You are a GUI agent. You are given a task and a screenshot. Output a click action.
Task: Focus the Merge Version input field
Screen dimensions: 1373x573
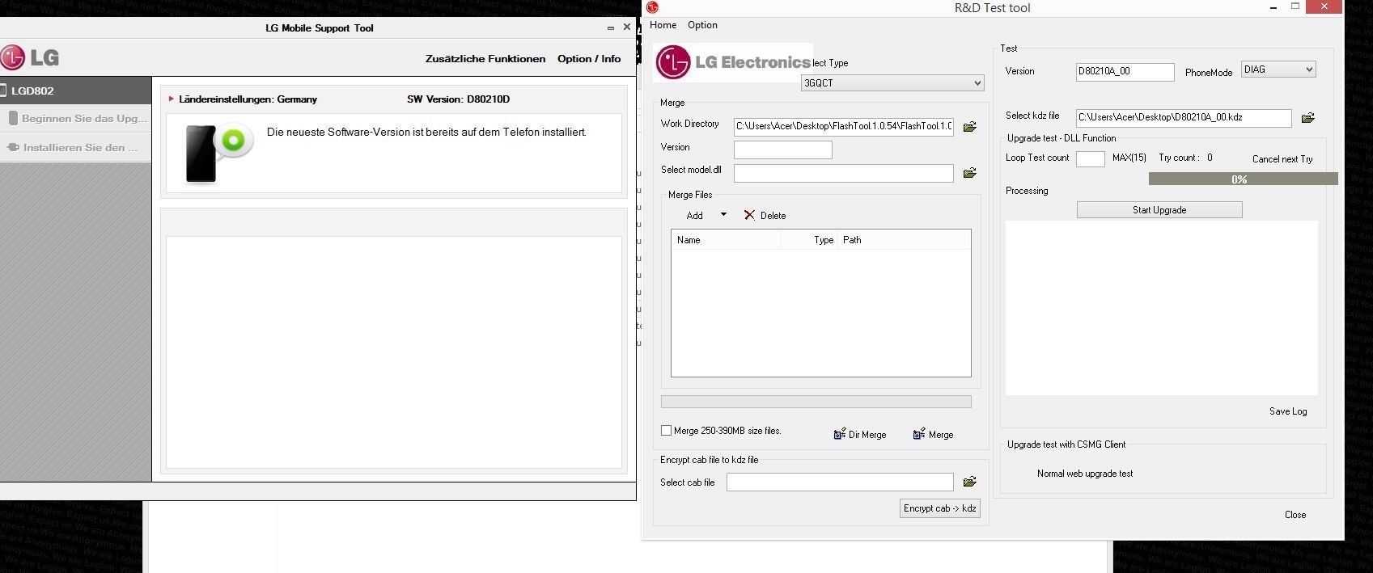click(x=783, y=150)
